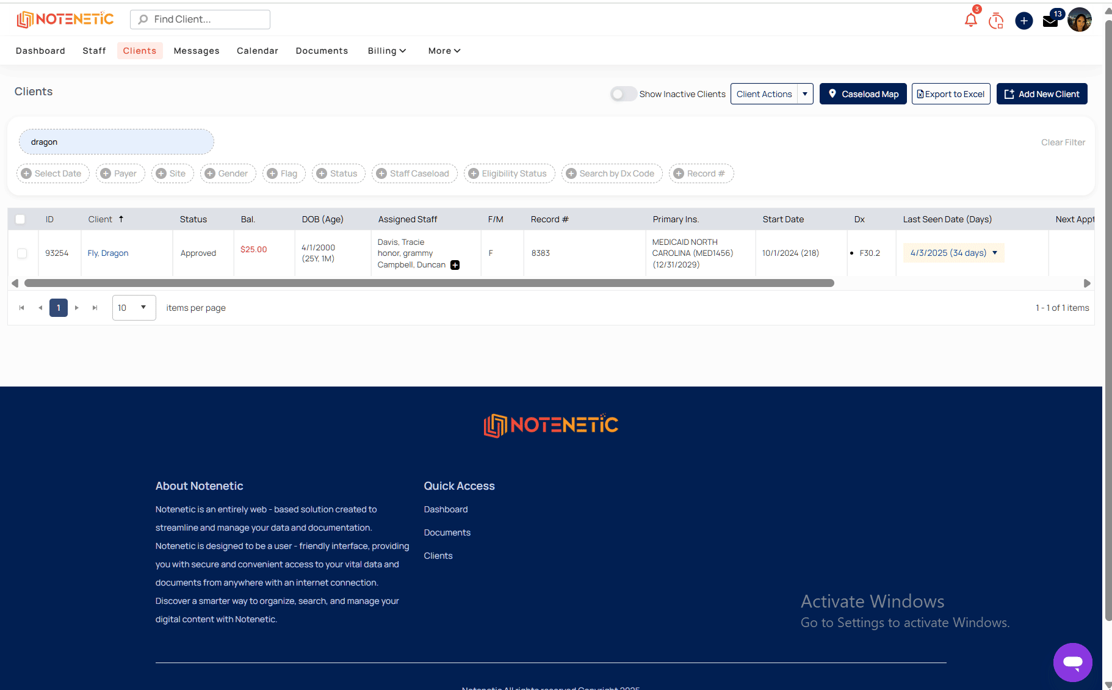Click the table scroll left arrow

point(15,283)
